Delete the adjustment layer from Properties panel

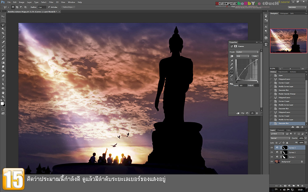(x=257, y=113)
